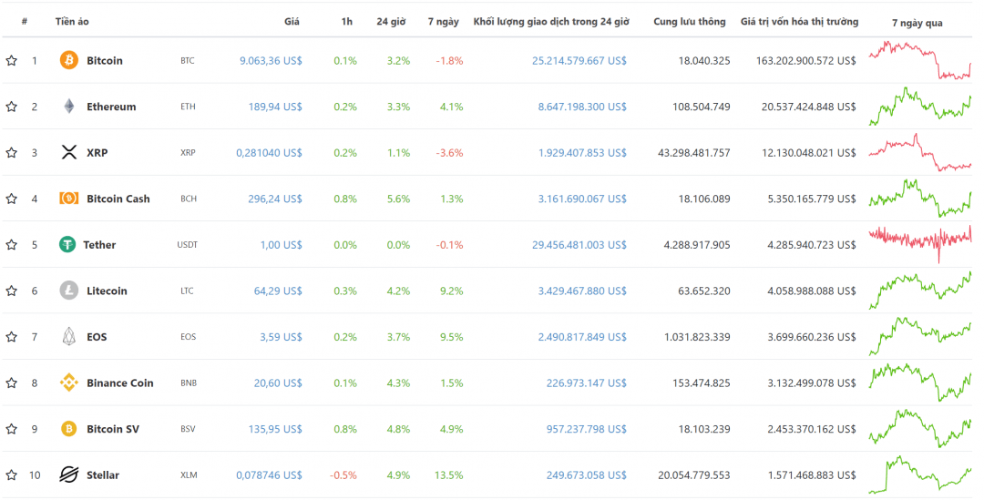Star Bitcoin as a favorite
The width and height of the screenshot is (984, 500).
[x=11, y=60]
